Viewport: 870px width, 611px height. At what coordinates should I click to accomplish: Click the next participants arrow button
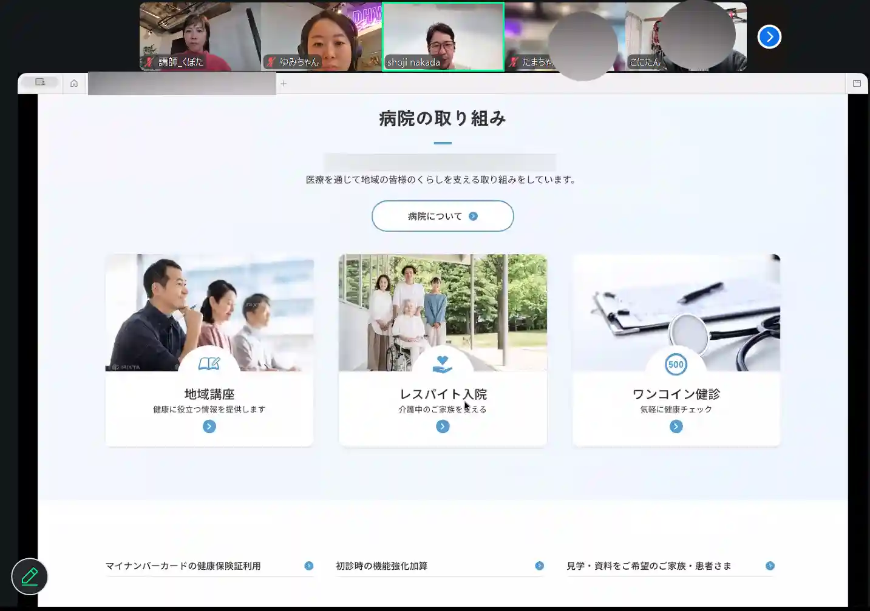[x=769, y=37]
